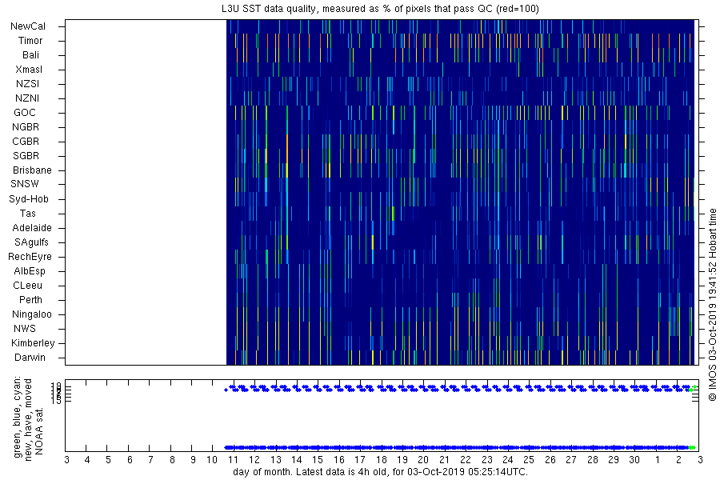Click day 24 on the x-axis
Viewport: 720px width, 480px height.
[x=507, y=460]
